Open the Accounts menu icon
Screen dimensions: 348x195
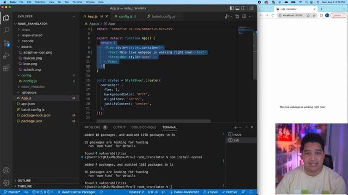pyautogui.click(x=6, y=171)
